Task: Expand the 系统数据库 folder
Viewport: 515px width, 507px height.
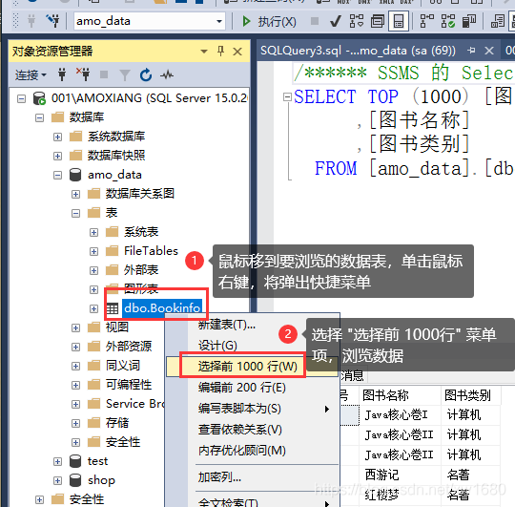Action: click(57, 137)
